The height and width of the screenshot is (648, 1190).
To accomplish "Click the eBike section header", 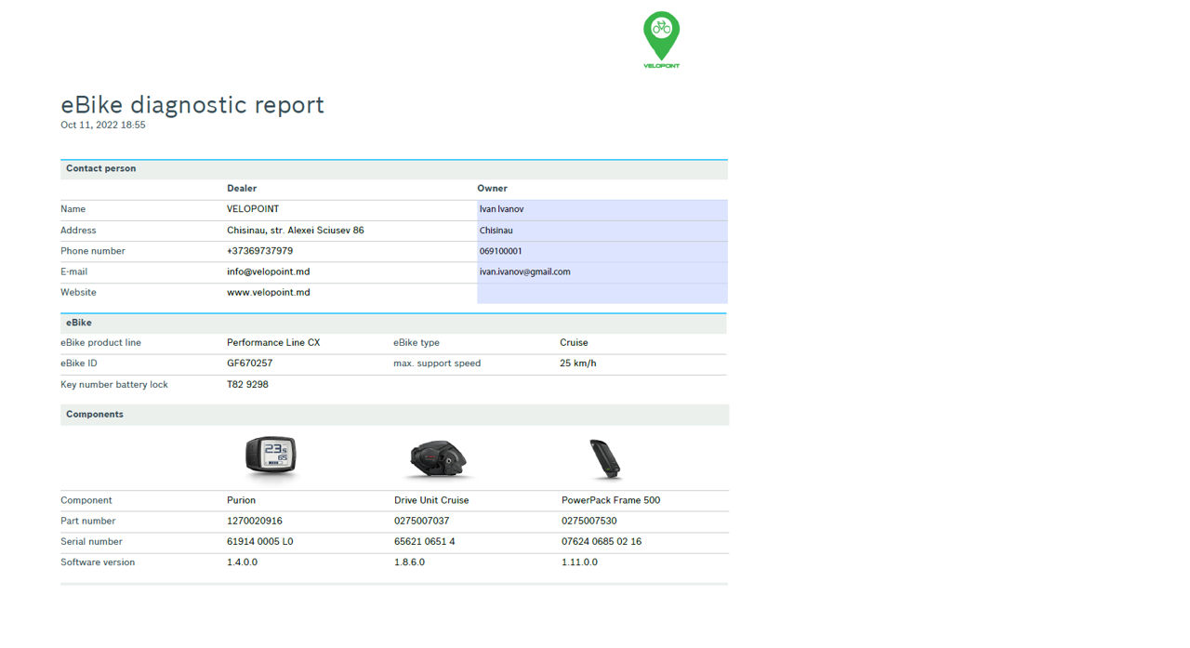I will (x=394, y=324).
